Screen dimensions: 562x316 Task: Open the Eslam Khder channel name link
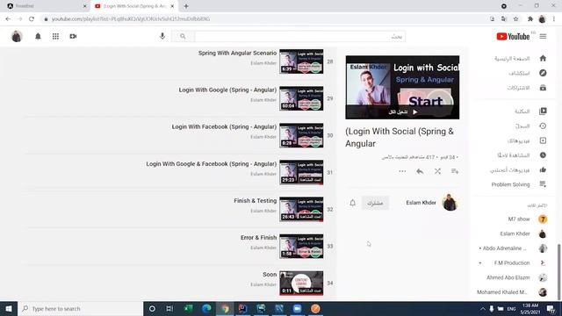coord(421,203)
